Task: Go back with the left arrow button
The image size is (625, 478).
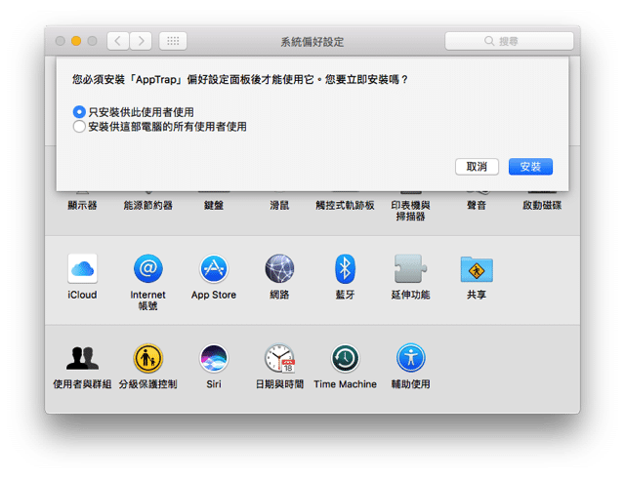Action: click(118, 41)
